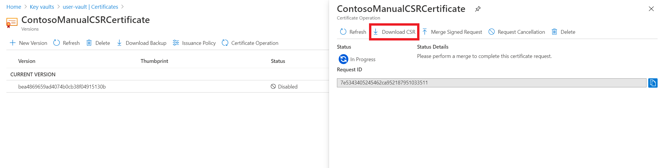
Task: Refresh the certificate versions list
Action: pyautogui.click(x=66, y=43)
